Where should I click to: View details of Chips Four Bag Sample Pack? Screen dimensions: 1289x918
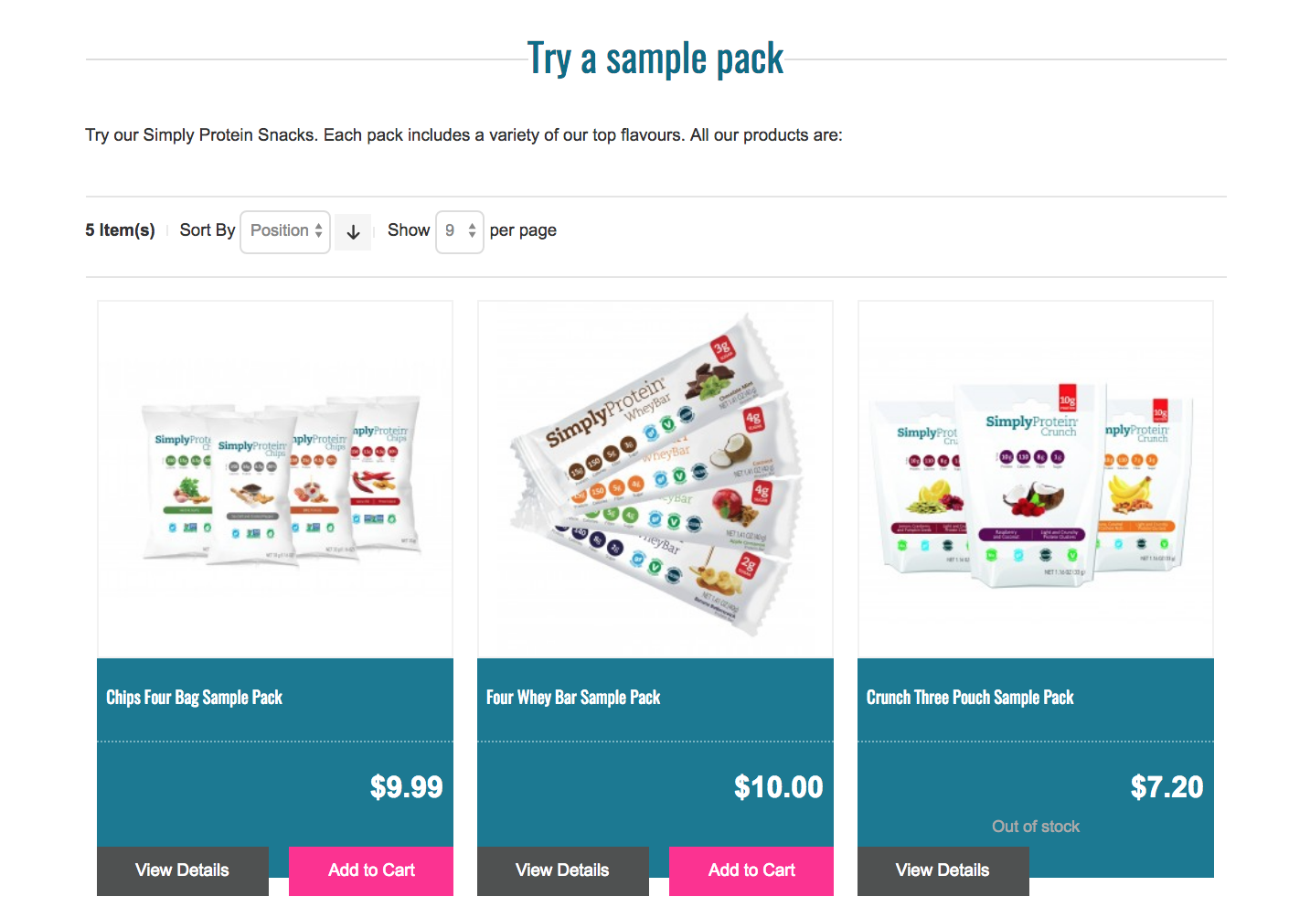[183, 870]
